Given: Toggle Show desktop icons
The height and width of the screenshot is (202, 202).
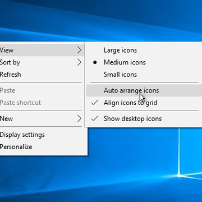Looking at the screenshot, I should (x=144, y=118).
